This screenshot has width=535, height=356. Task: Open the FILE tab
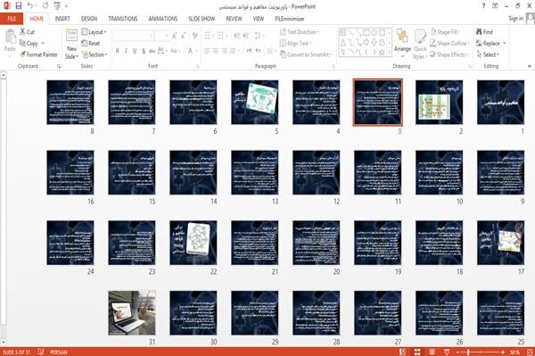pos(12,19)
